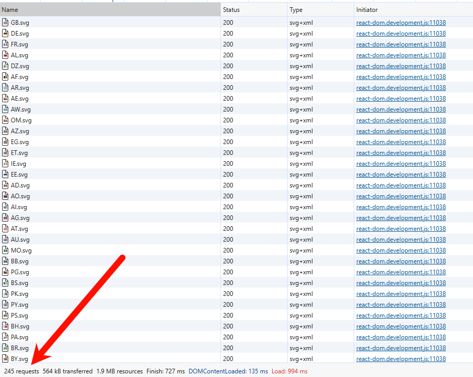The height and width of the screenshot is (377, 473).
Task: Click the AZ.svg file icon
Action: (5, 131)
